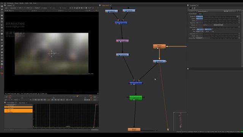This screenshot has height=137, width=243.
Task: Click the curve keyframe at curve editor top right
Action: coord(96,105)
